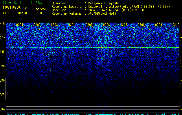Viewport: 182px width, 115px height.
Task: Click the bright horizontal carrier signal line
Action: pyautogui.click(x=93, y=47)
